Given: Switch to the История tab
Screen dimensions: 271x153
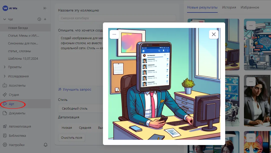Looking at the screenshot, I should [x=229, y=7].
